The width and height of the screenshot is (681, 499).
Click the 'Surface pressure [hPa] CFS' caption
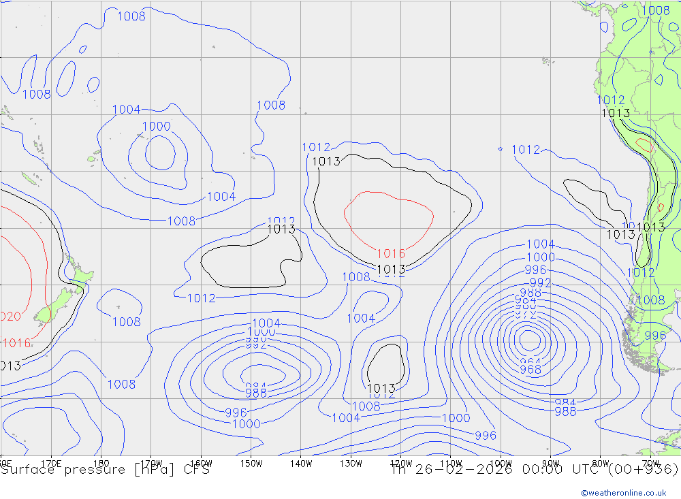tap(105, 470)
